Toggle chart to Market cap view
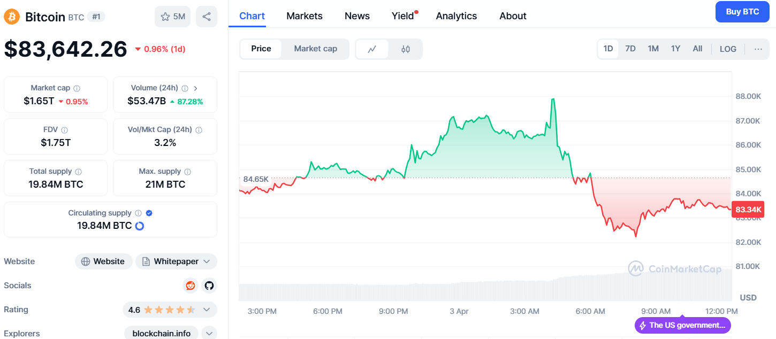 (x=316, y=49)
